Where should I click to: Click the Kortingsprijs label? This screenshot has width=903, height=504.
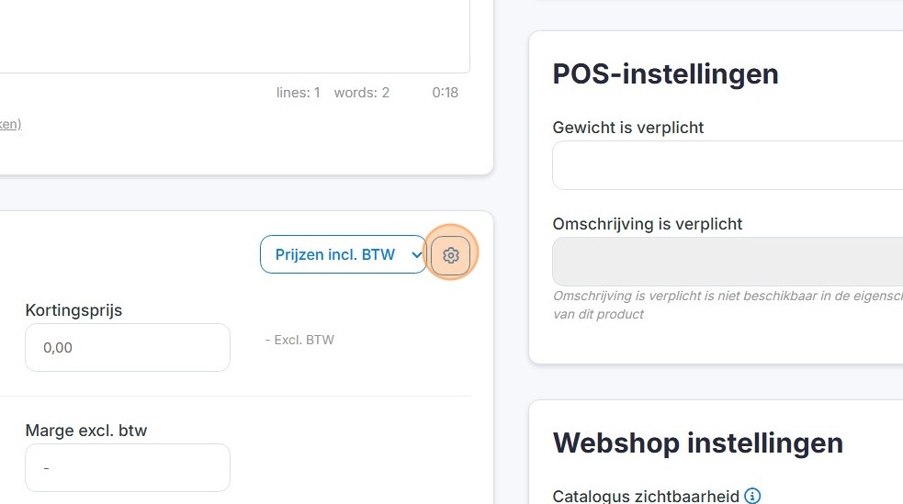[x=73, y=310]
